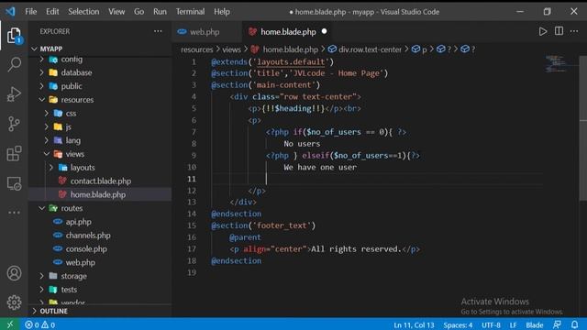Collapse the resources folder
587x330 pixels.
[77, 100]
